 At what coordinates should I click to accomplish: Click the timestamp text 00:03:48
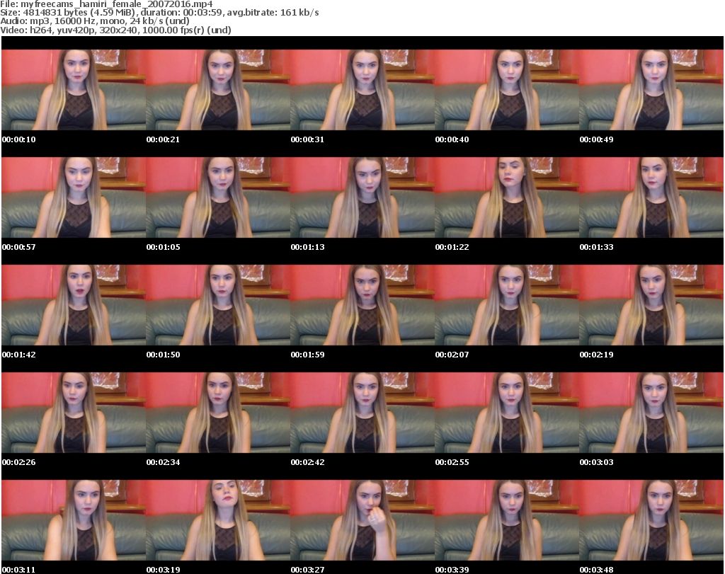point(596,570)
